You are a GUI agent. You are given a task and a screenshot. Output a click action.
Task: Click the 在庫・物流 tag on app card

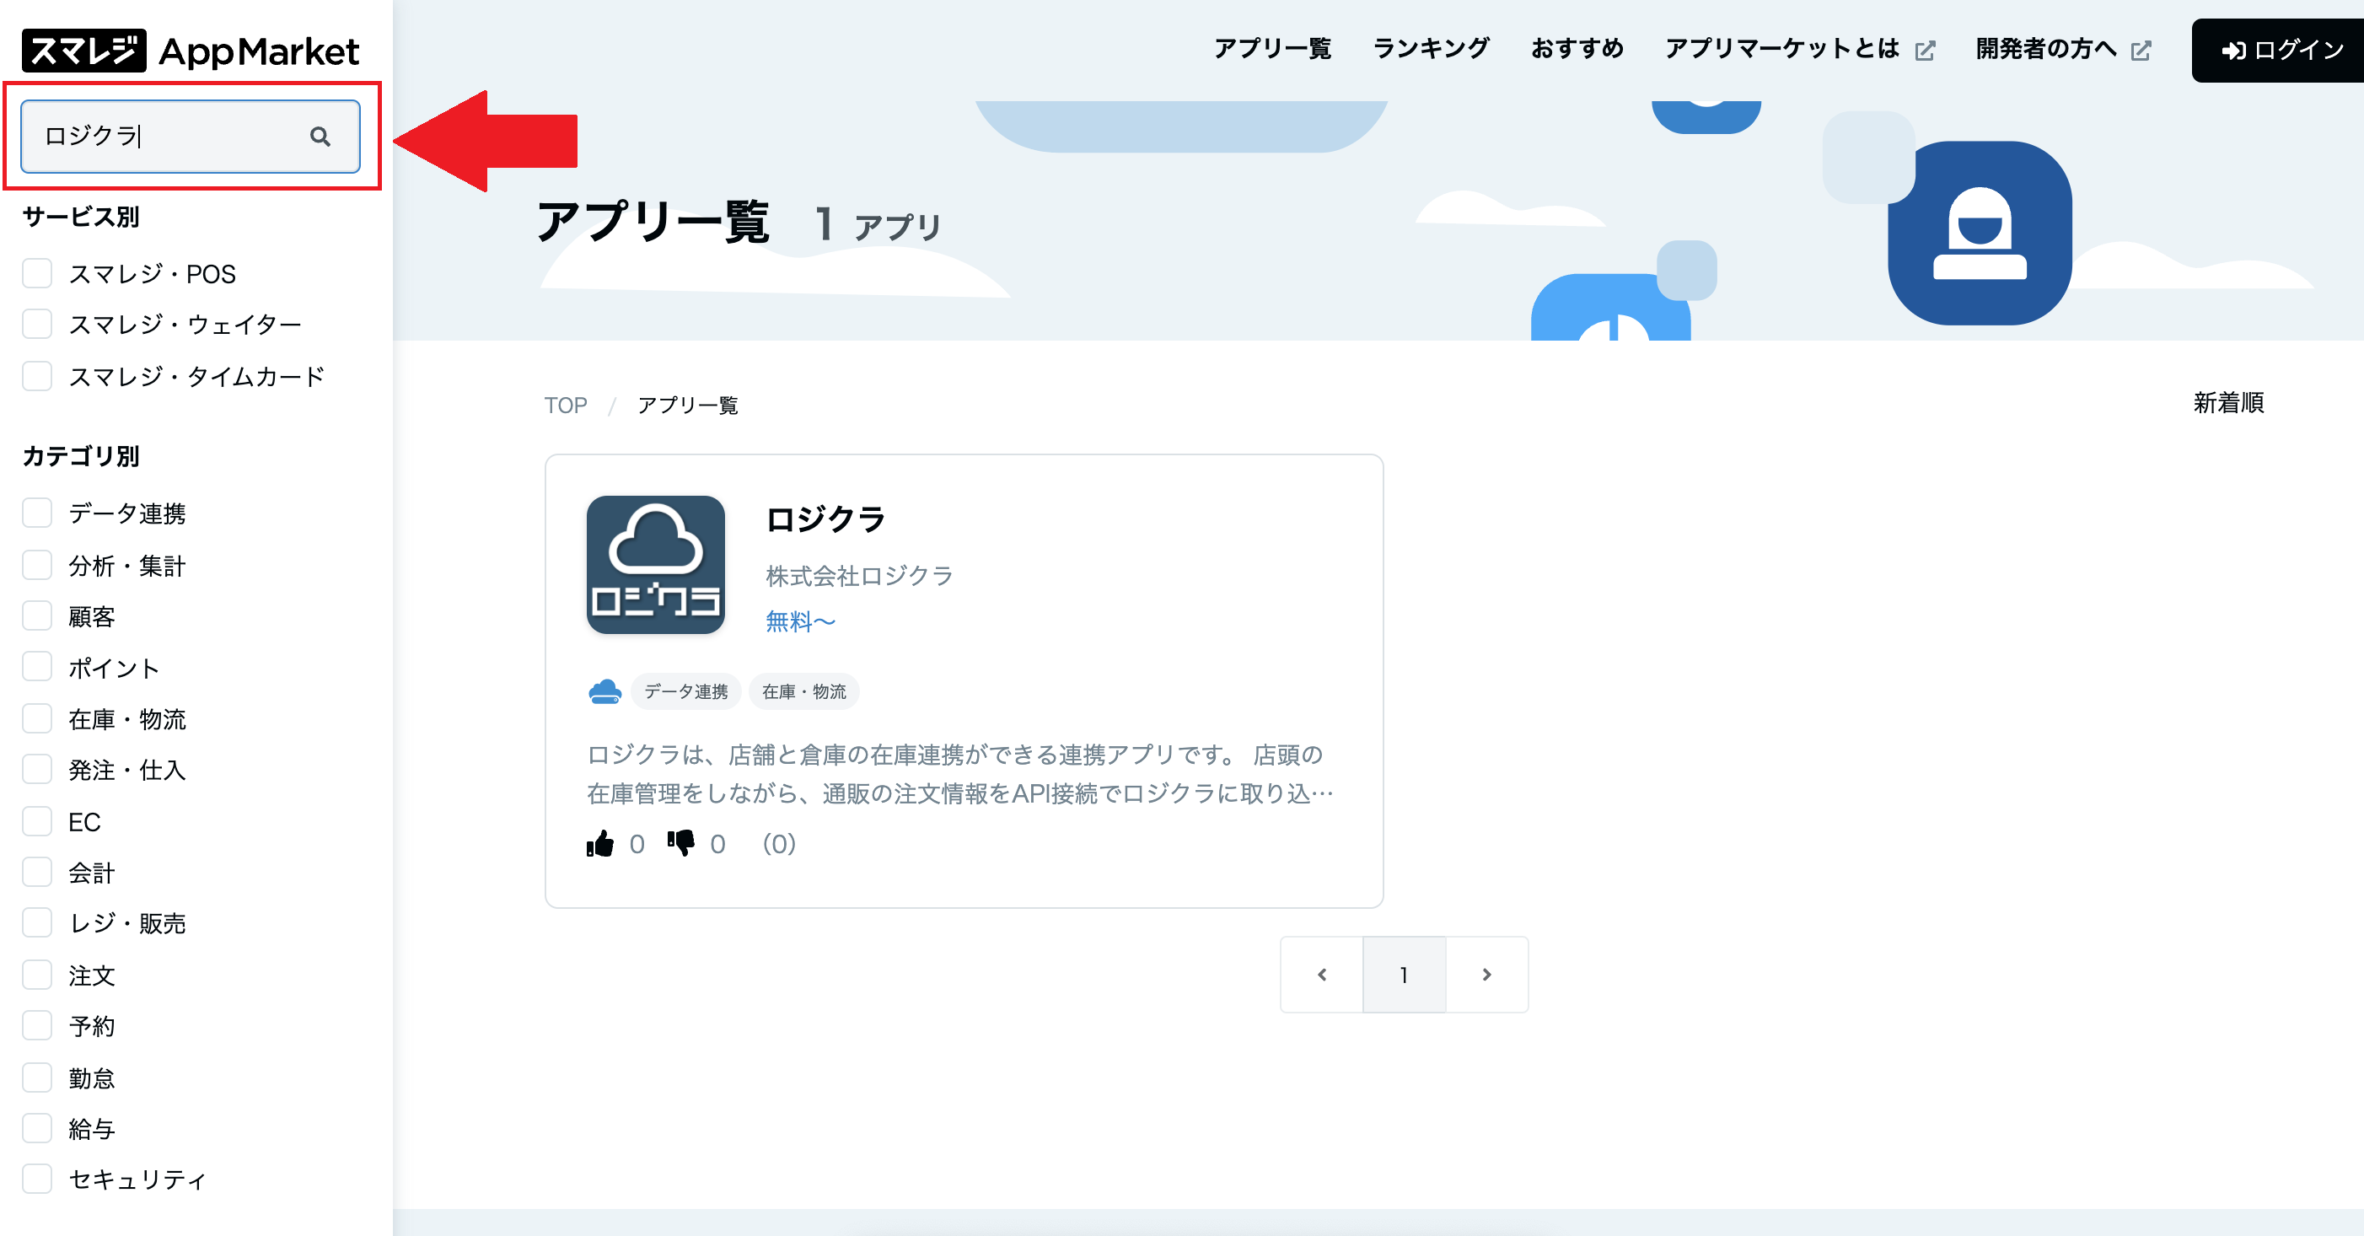tap(804, 692)
